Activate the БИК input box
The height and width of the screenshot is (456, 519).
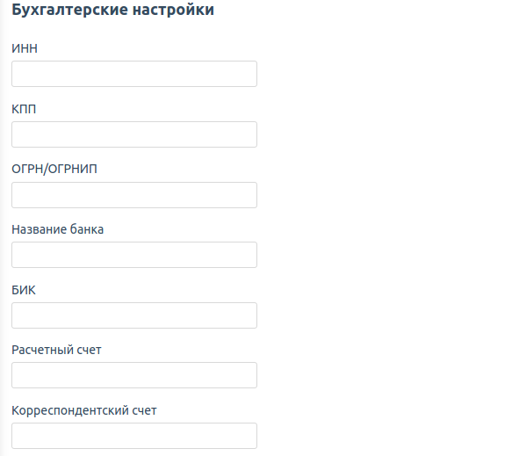(134, 315)
